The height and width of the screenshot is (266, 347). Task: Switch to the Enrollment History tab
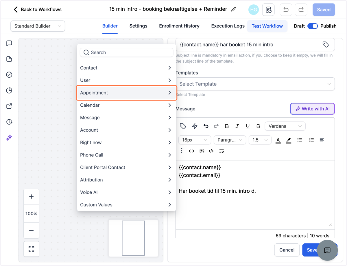click(179, 26)
